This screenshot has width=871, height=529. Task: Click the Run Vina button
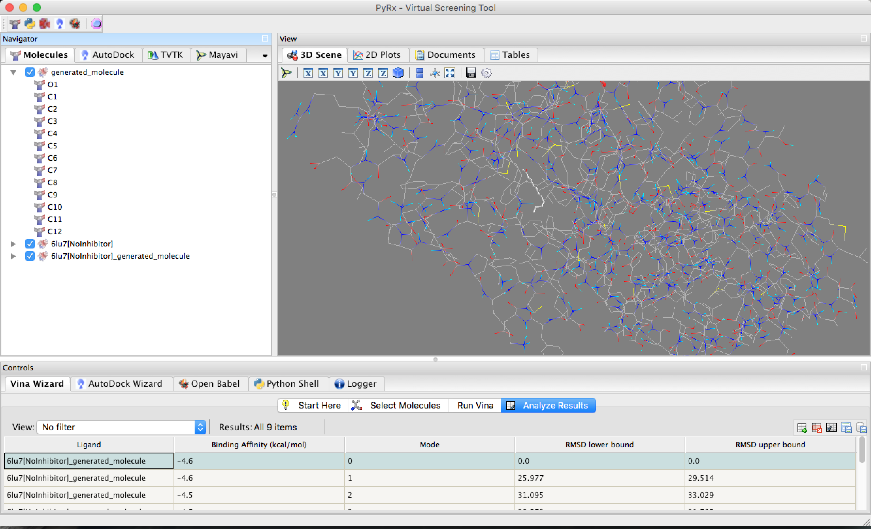(x=475, y=405)
